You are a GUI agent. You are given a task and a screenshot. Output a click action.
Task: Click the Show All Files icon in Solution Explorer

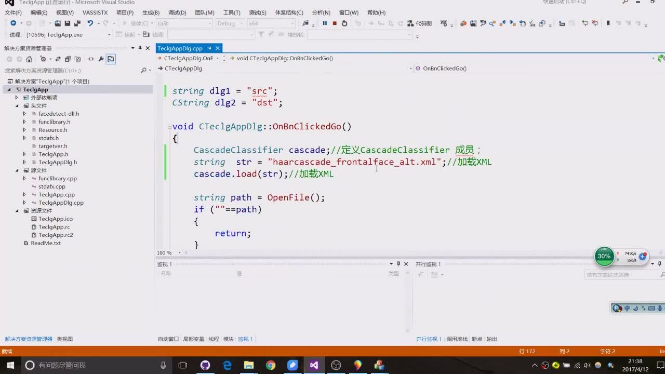77,59
